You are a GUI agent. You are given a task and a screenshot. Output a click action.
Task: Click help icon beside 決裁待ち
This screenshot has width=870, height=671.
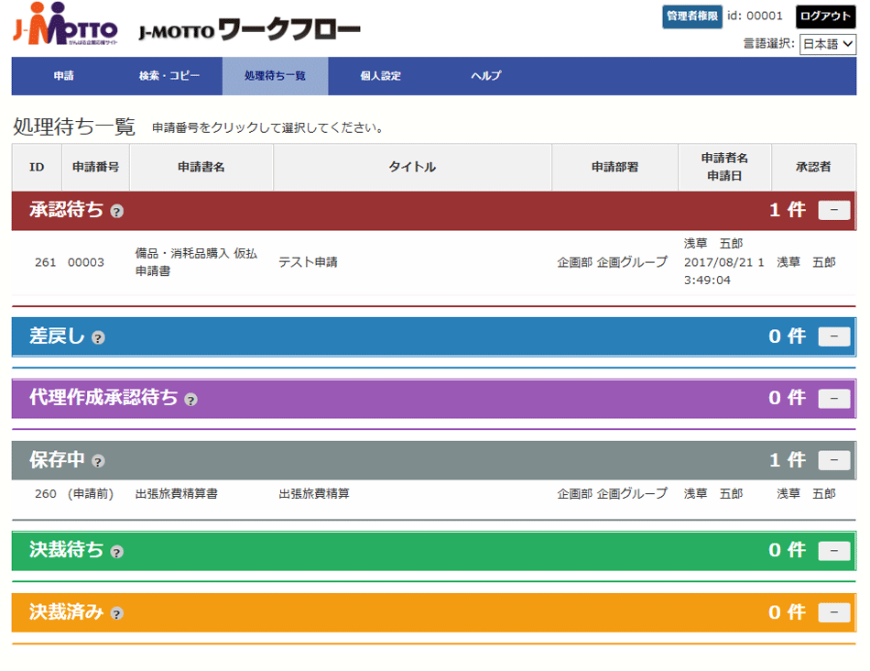coord(116,552)
